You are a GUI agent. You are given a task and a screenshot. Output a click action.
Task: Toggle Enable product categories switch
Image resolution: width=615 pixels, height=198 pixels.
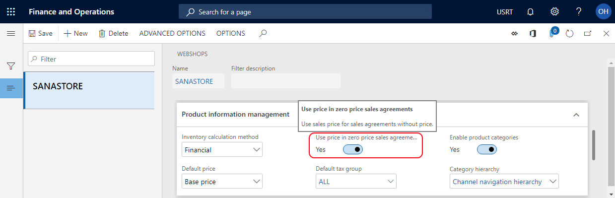click(487, 149)
